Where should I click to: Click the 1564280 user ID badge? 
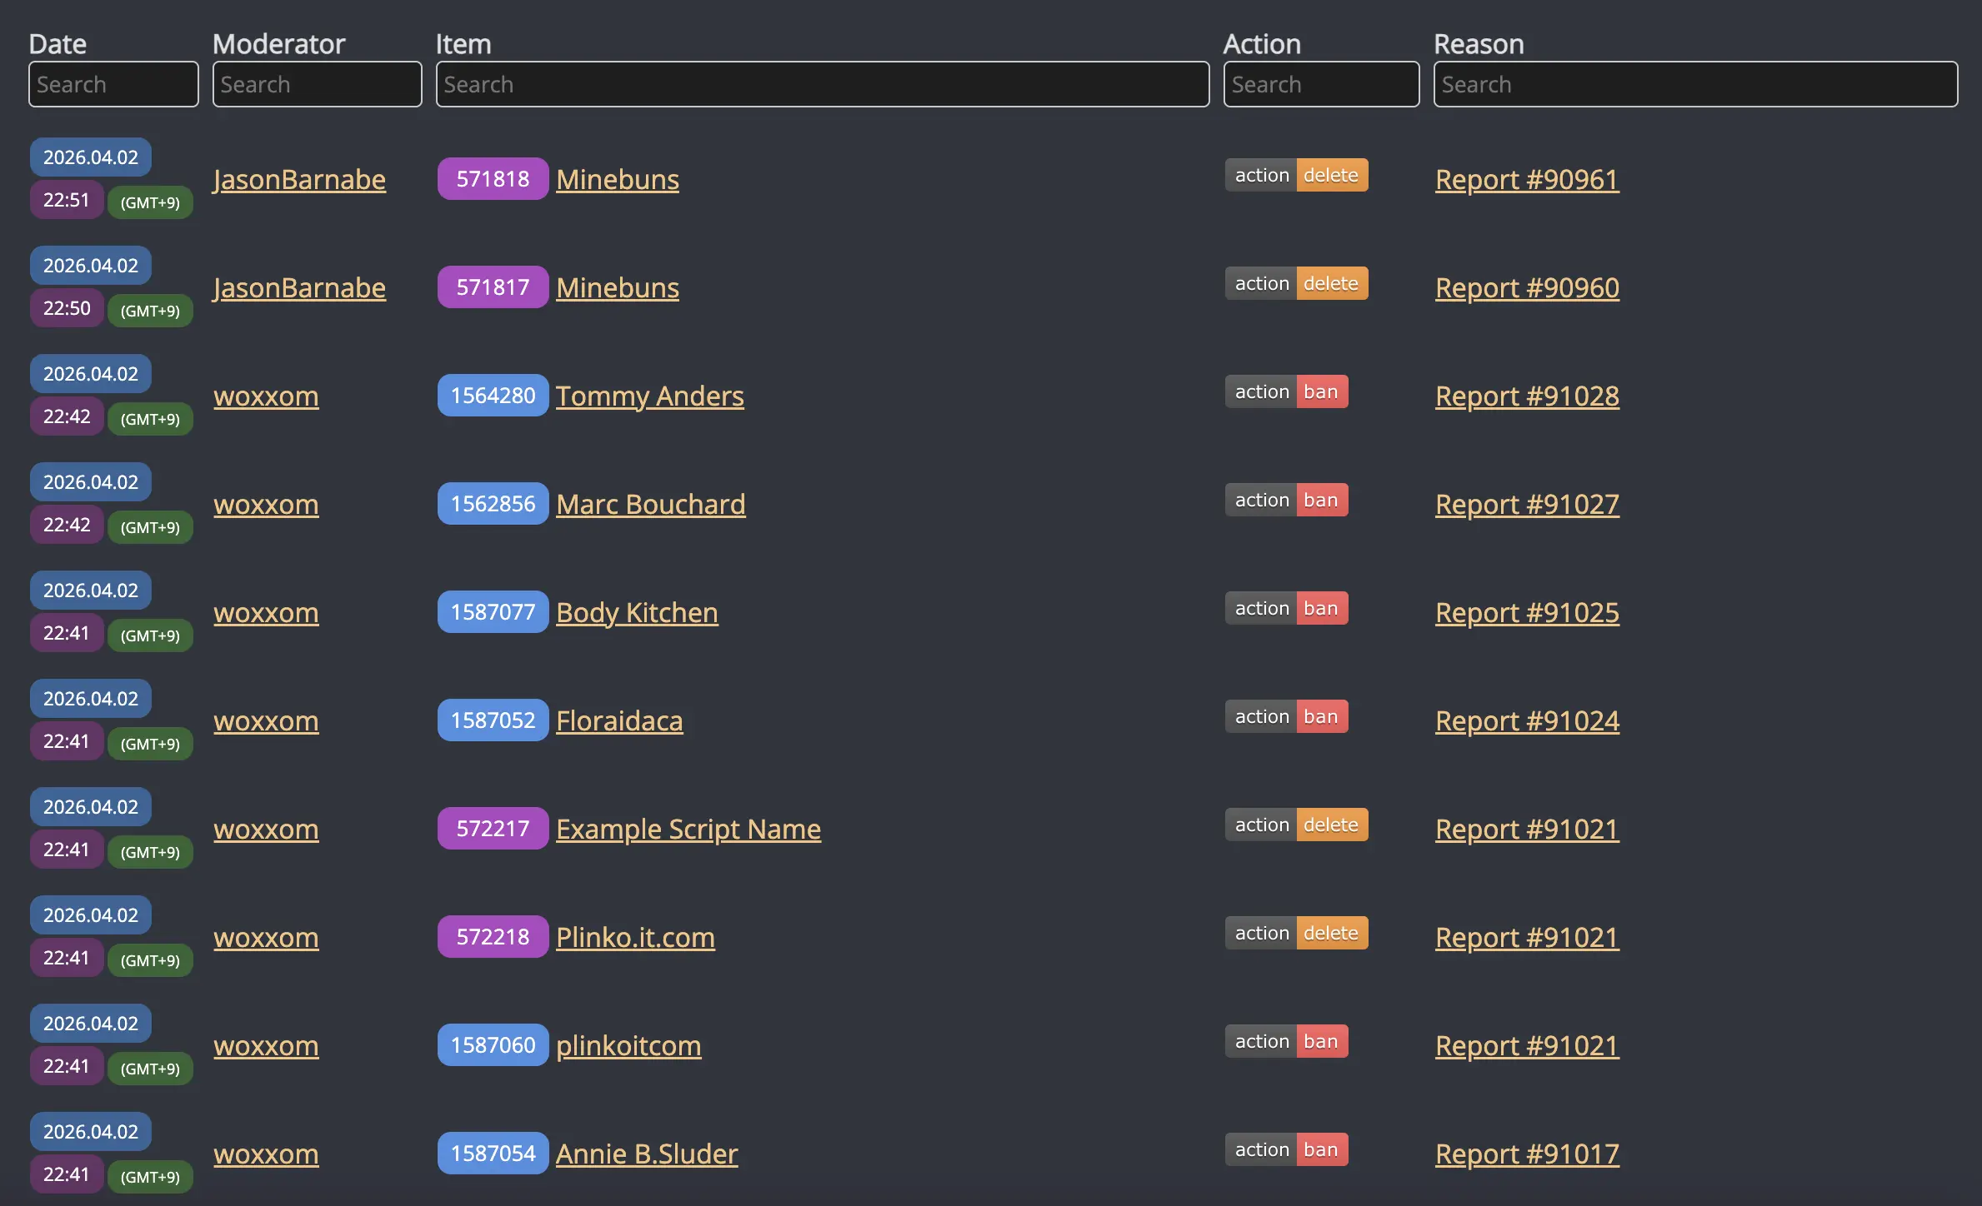click(493, 395)
